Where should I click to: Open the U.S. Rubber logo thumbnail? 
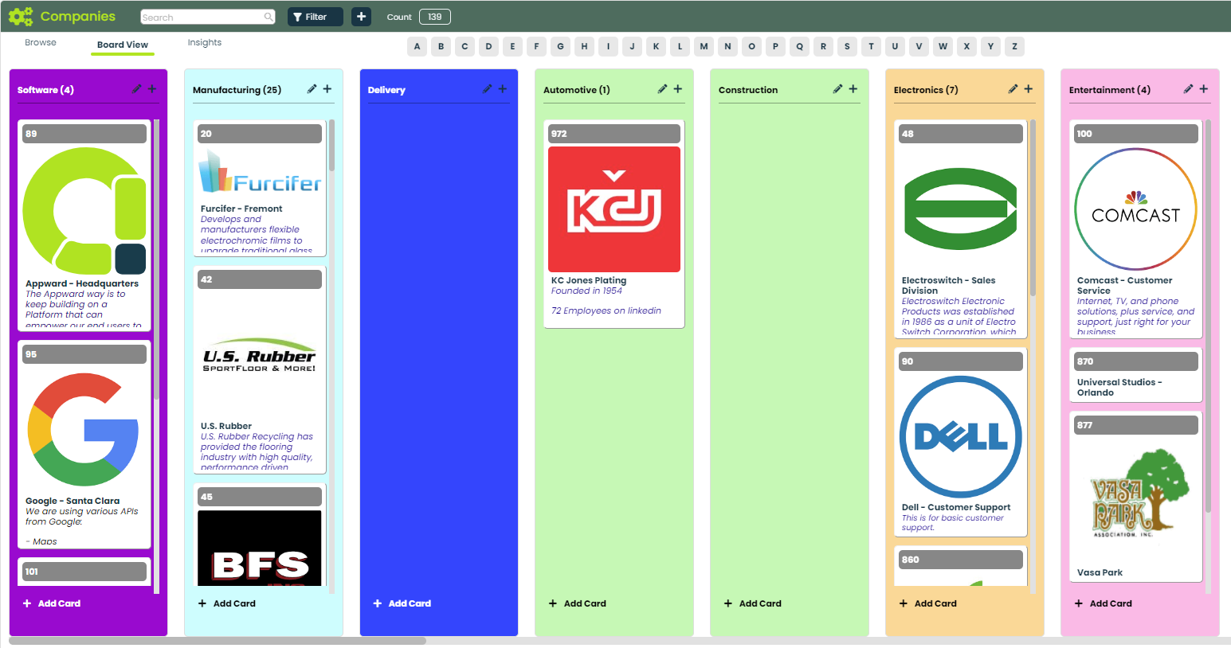click(260, 356)
